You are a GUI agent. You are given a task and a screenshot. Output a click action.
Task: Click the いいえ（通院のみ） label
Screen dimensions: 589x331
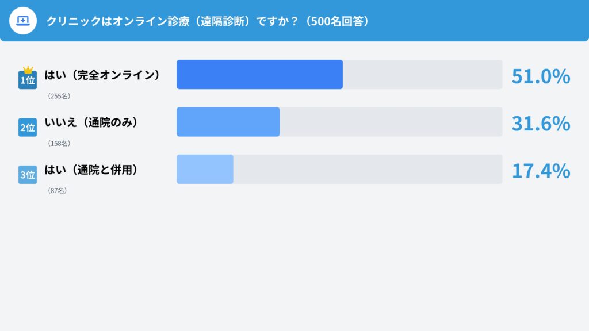click(92, 122)
